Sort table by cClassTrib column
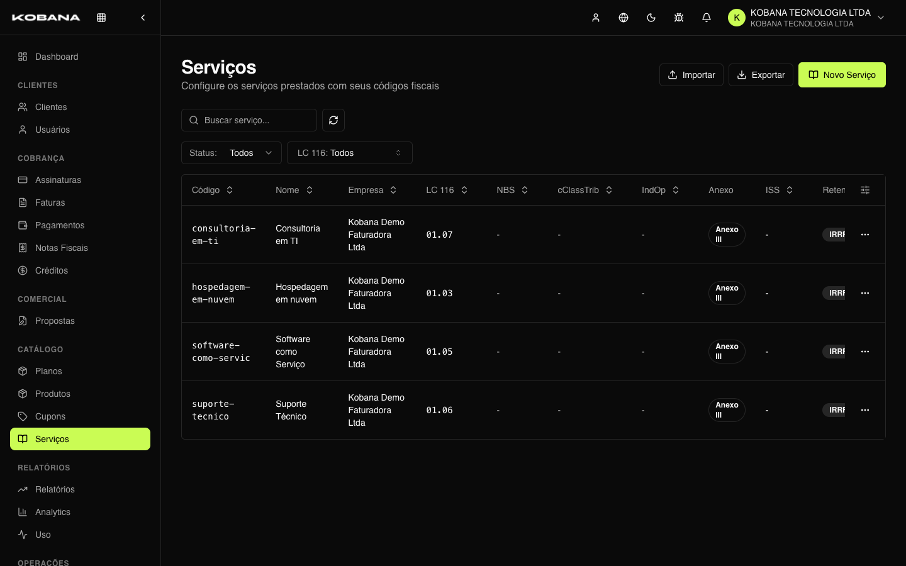 (x=585, y=190)
